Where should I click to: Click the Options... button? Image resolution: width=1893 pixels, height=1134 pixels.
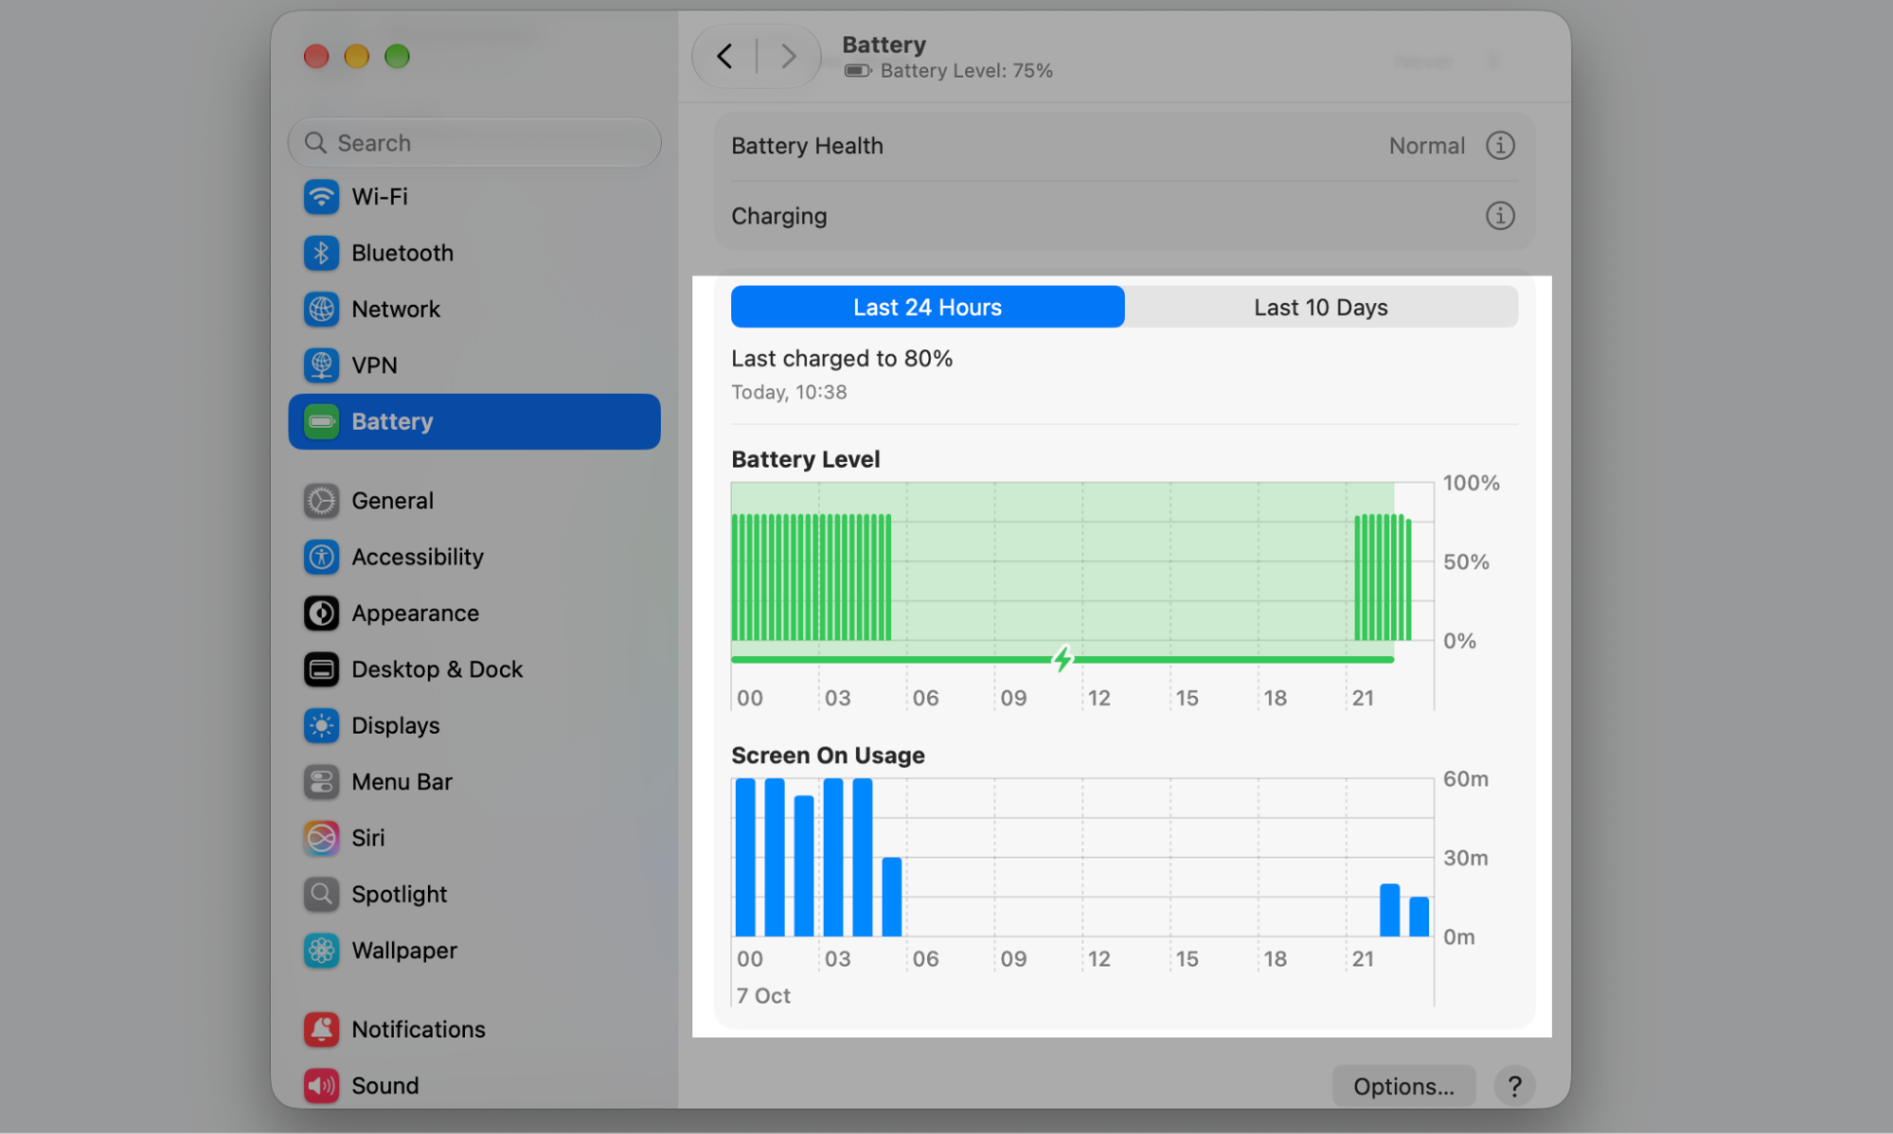point(1403,1087)
